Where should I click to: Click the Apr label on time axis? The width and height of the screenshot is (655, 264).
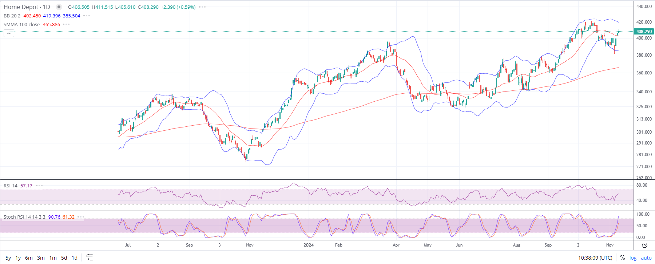pyautogui.click(x=396, y=245)
